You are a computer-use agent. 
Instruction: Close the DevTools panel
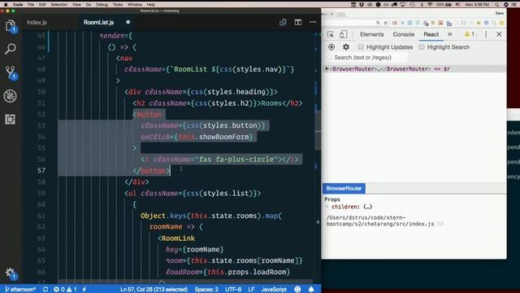(499, 34)
